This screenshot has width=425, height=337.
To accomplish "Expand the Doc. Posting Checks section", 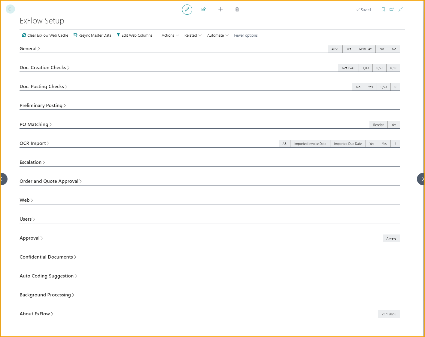I will click(44, 86).
